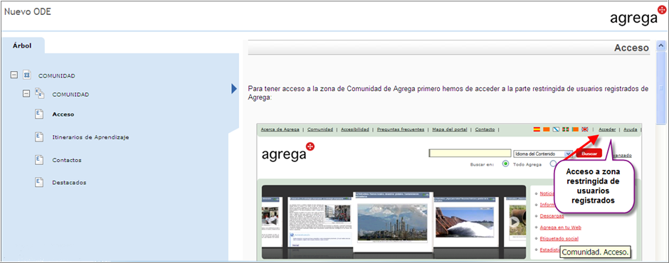Viewport: 669px width, 263px height.
Task: Select the UK flag language icon
Action: click(584, 129)
